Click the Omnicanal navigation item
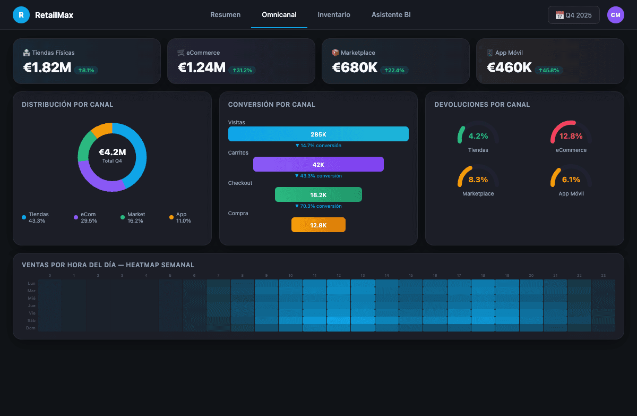Image resolution: width=637 pixels, height=416 pixels. (279, 14)
